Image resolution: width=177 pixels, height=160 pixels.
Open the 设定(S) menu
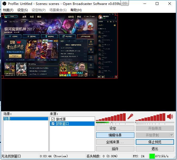click(22, 10)
